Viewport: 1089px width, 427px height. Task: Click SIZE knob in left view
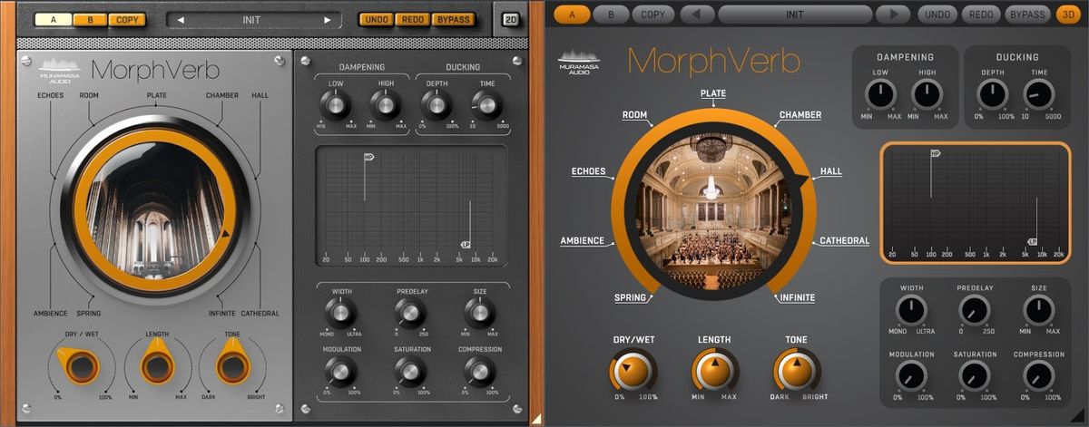(x=480, y=314)
